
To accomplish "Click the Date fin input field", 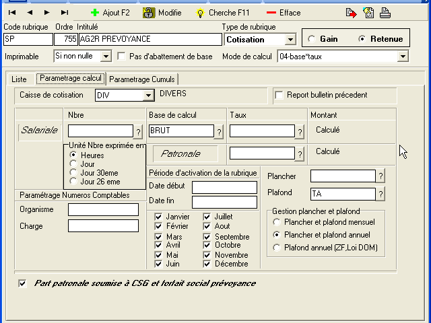I will [224, 202].
